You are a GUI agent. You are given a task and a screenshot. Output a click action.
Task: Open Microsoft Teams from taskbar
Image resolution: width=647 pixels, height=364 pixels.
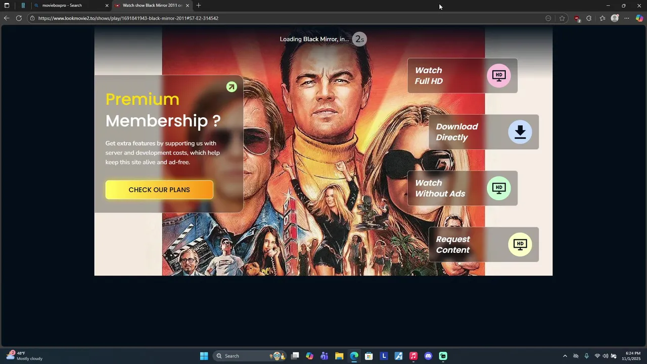click(x=324, y=356)
